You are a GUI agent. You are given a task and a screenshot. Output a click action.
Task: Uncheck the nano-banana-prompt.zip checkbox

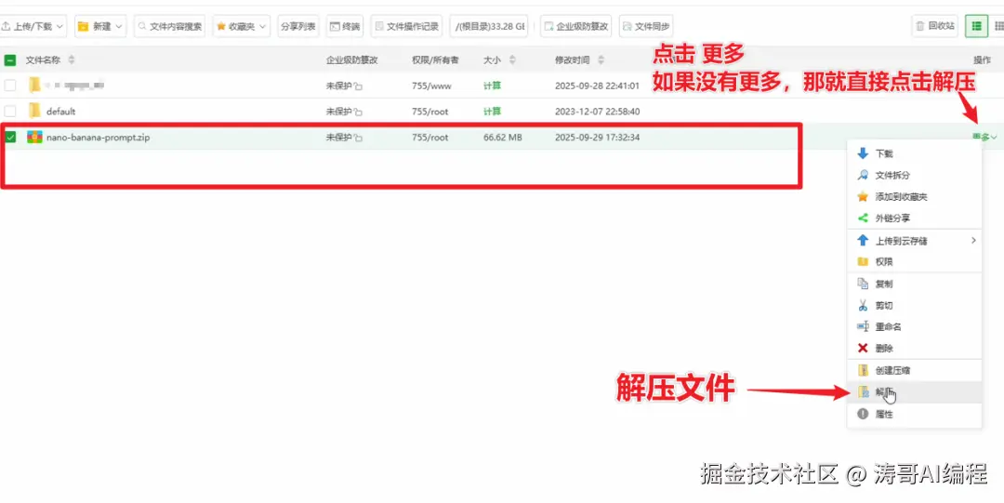click(x=9, y=137)
